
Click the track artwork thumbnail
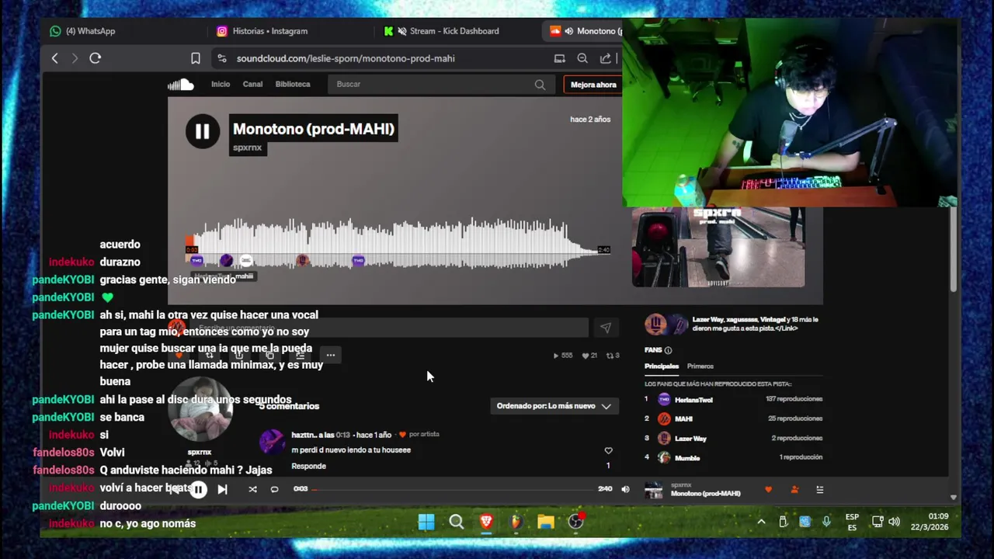pos(718,247)
